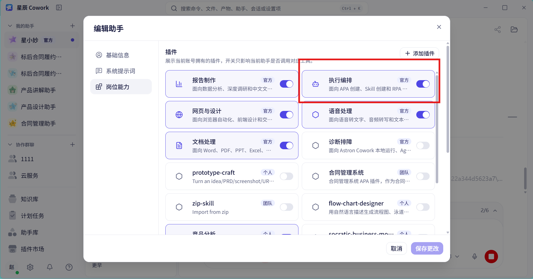Collapse sidebar using panel toggle icon
Viewport: 533px width, 279px height.
[59, 7]
